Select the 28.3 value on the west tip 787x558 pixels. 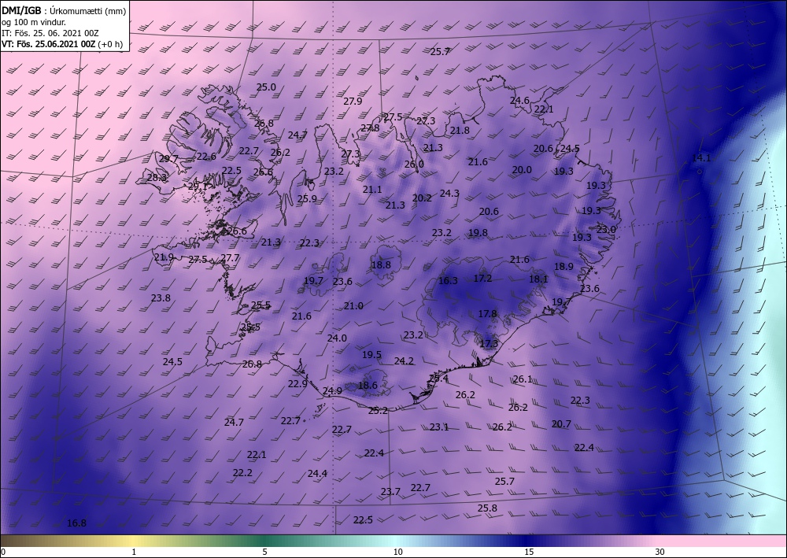[x=157, y=177]
